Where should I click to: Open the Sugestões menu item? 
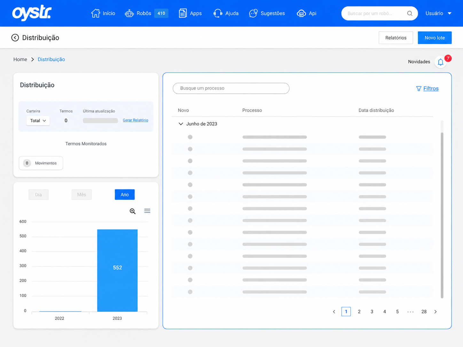[267, 13]
